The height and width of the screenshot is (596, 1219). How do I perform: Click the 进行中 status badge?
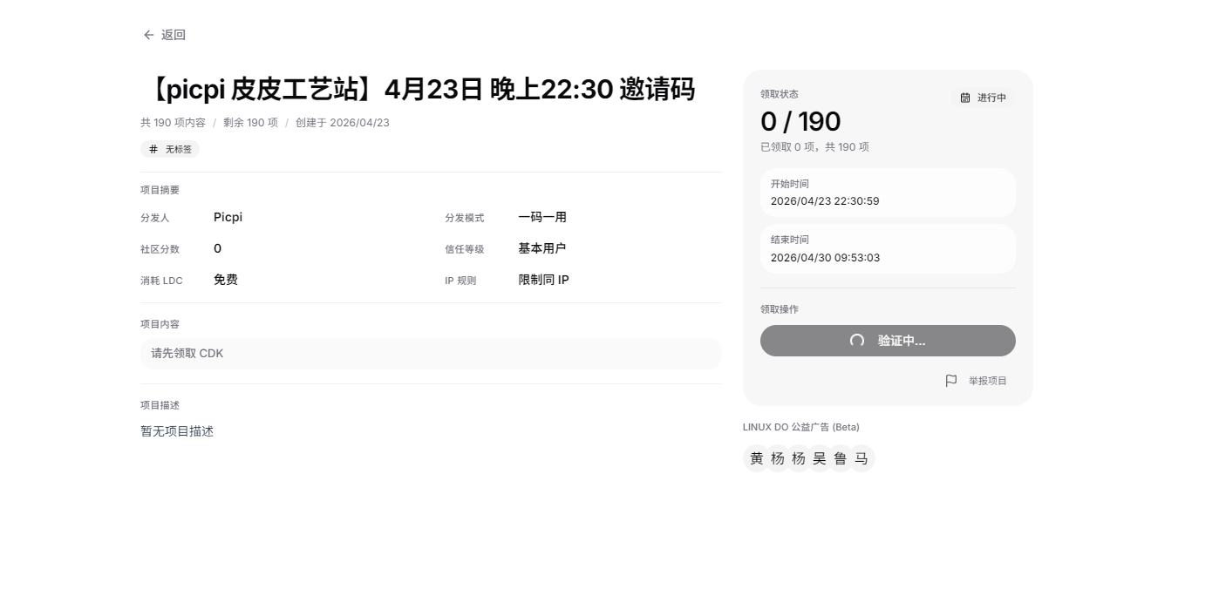click(983, 98)
